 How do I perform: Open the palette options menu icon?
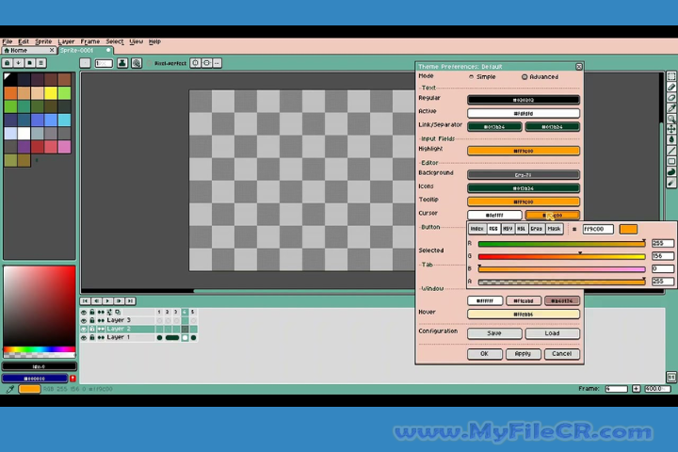pyautogui.click(x=41, y=63)
